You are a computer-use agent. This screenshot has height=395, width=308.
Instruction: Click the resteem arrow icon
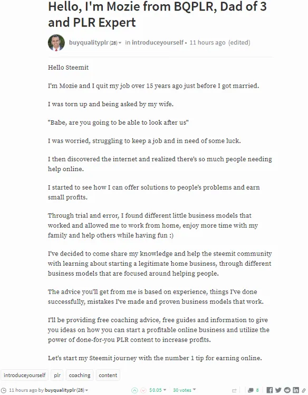tap(234, 390)
